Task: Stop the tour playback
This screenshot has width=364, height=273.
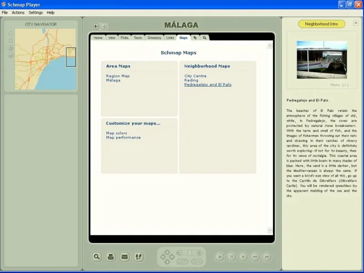Action: pos(243,257)
